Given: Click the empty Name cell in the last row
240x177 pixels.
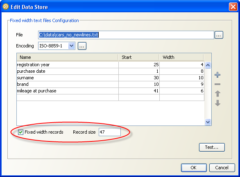Looking at the screenshot, I should click(68, 97).
